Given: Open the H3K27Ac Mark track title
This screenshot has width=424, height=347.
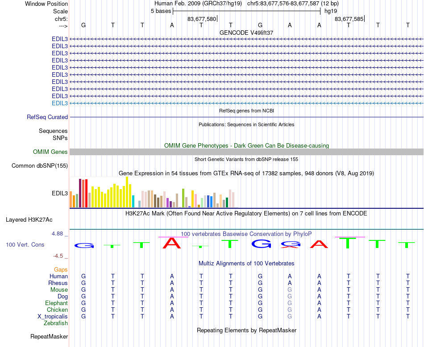Looking at the screenshot, I should click(246, 214).
